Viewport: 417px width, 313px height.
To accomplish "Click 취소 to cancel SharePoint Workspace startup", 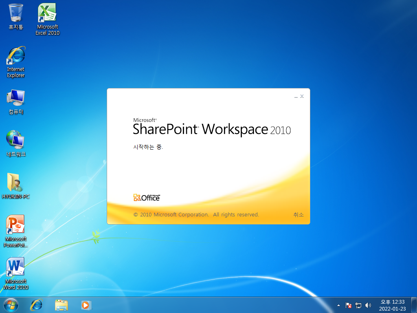I will 298,214.
